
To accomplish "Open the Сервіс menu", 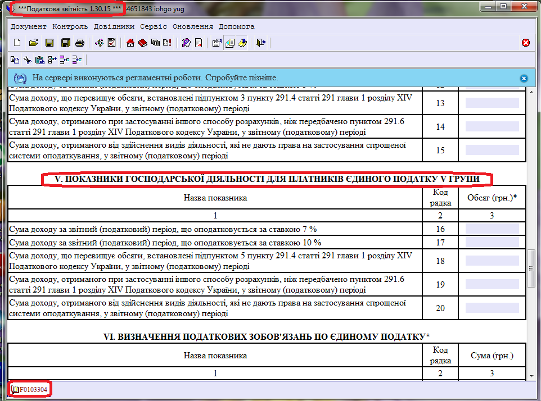I will [x=154, y=26].
